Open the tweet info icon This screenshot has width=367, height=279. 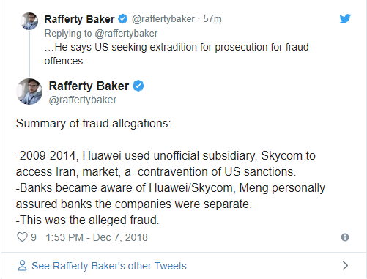pyautogui.click(x=345, y=237)
